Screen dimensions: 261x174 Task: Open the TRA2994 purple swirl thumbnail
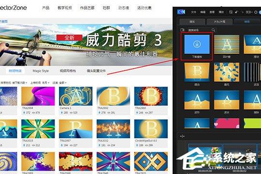point(38,96)
